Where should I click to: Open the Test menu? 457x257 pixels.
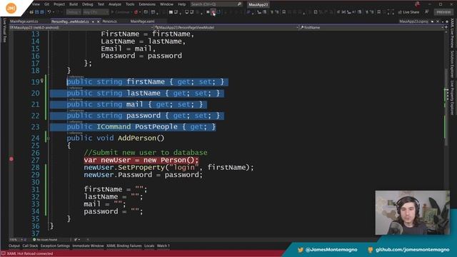[x=101, y=4]
